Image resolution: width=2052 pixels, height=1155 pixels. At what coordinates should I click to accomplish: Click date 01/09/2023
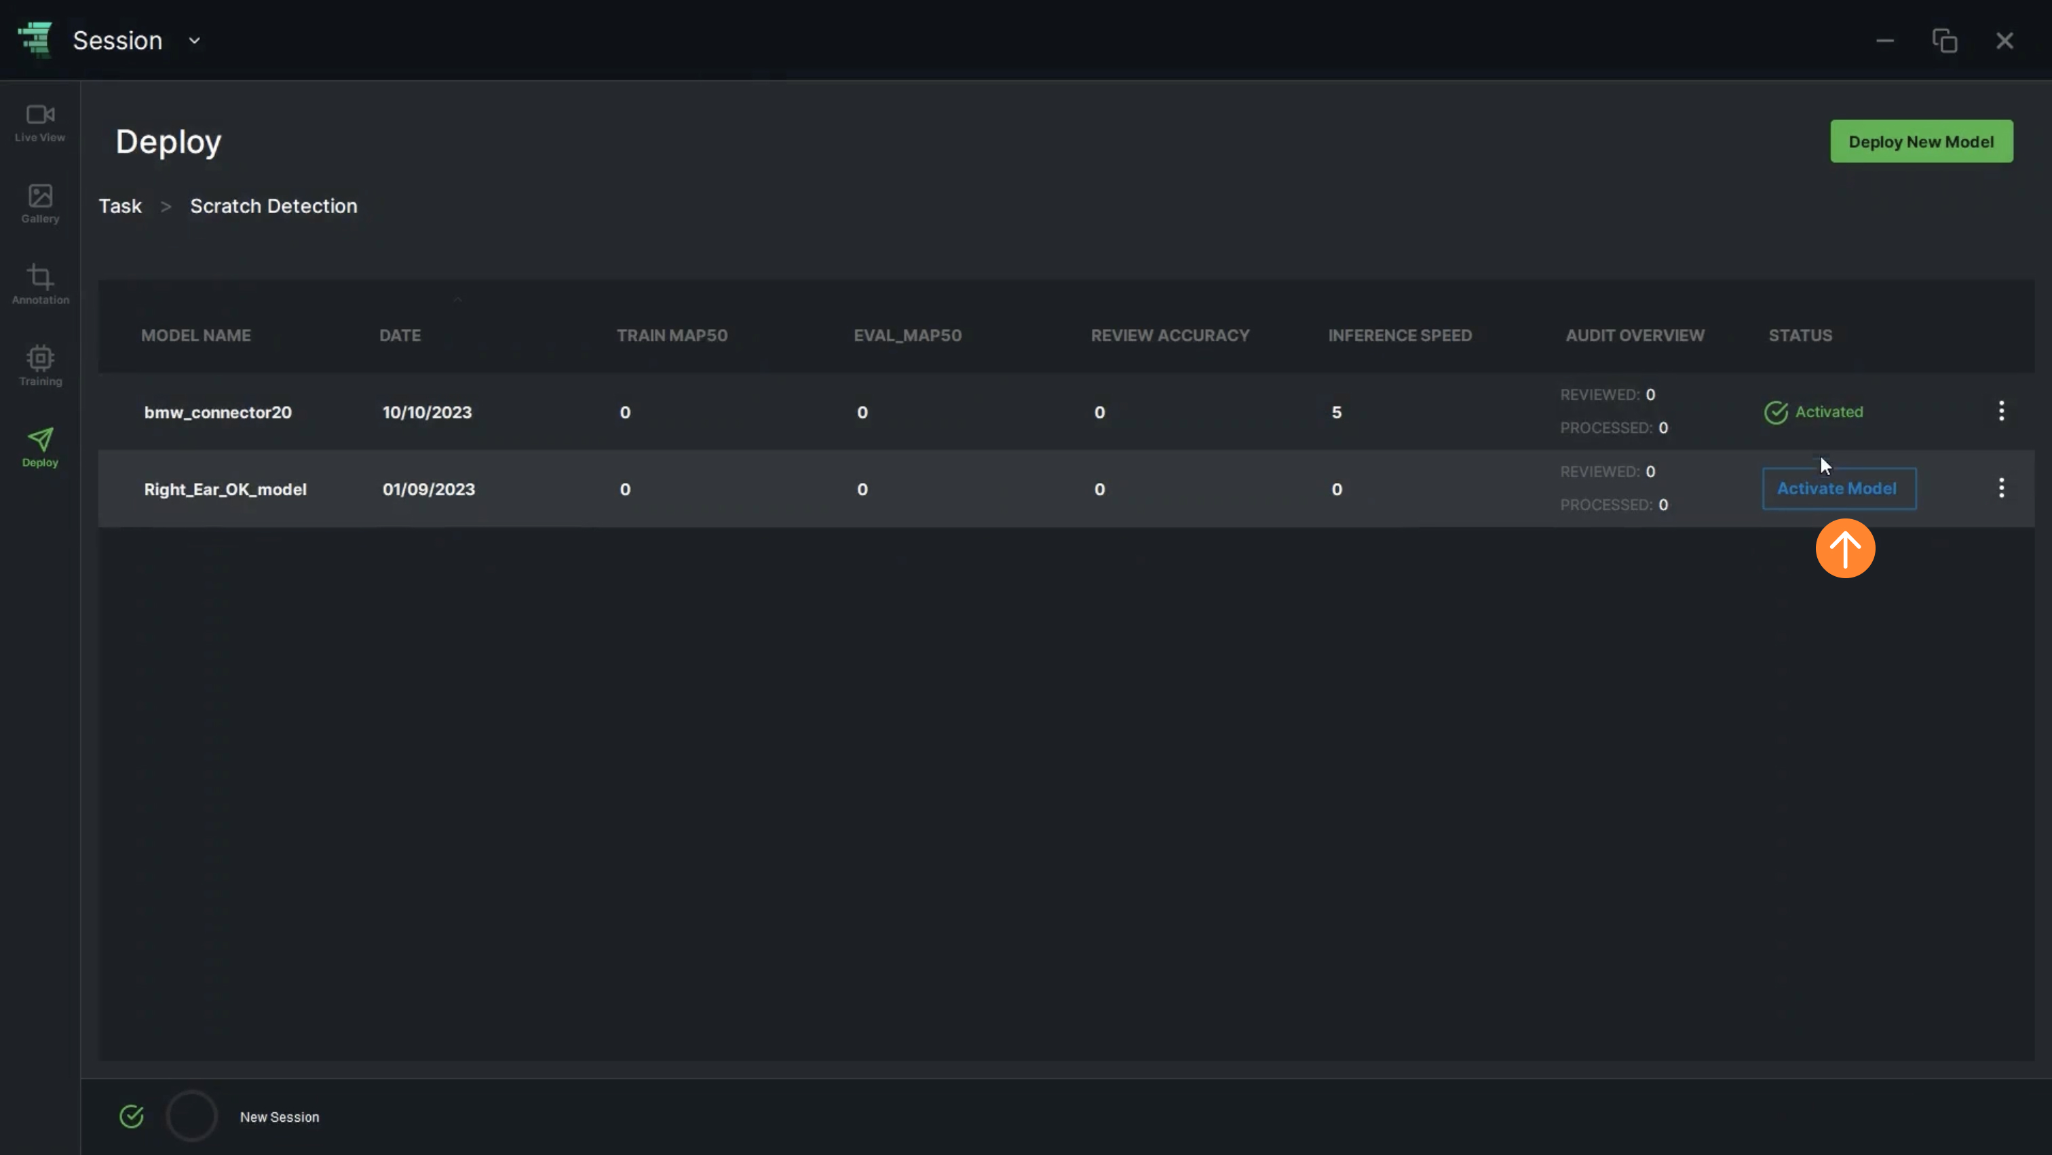pos(429,490)
